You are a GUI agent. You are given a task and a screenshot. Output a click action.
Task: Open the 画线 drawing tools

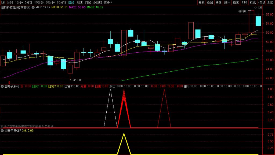[x=236, y=2]
